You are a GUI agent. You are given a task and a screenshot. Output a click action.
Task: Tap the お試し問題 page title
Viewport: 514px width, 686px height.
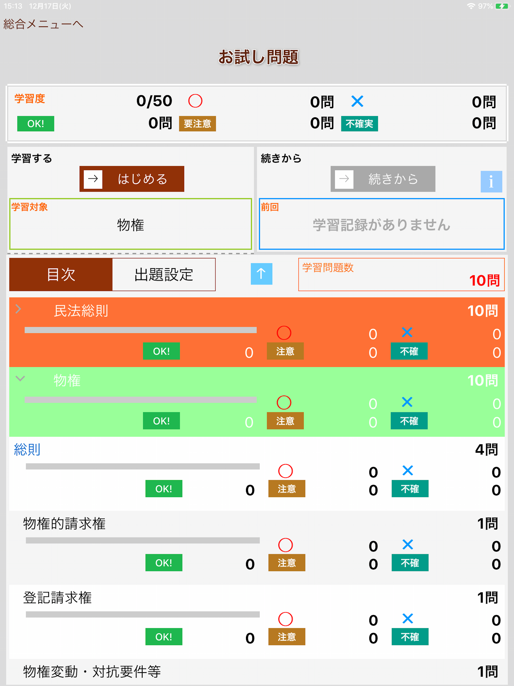(x=258, y=57)
